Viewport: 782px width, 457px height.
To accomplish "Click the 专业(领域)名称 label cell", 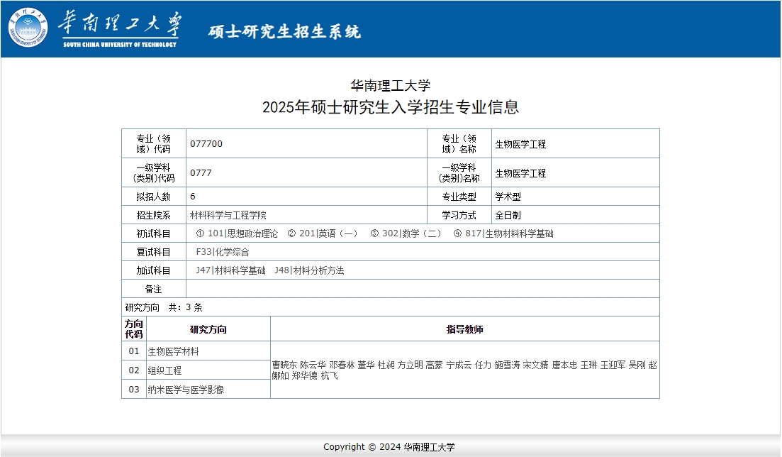I will tap(459, 144).
